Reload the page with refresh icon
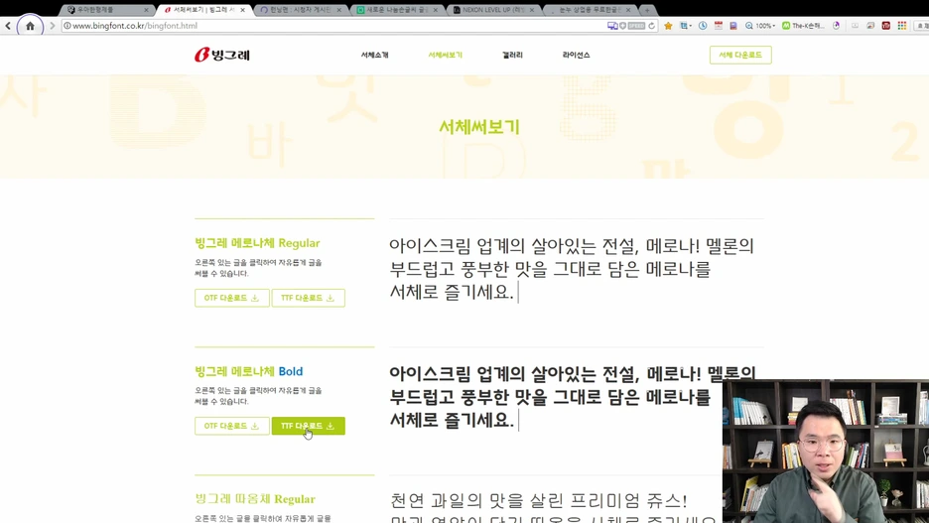This screenshot has width=929, height=523. [x=652, y=26]
